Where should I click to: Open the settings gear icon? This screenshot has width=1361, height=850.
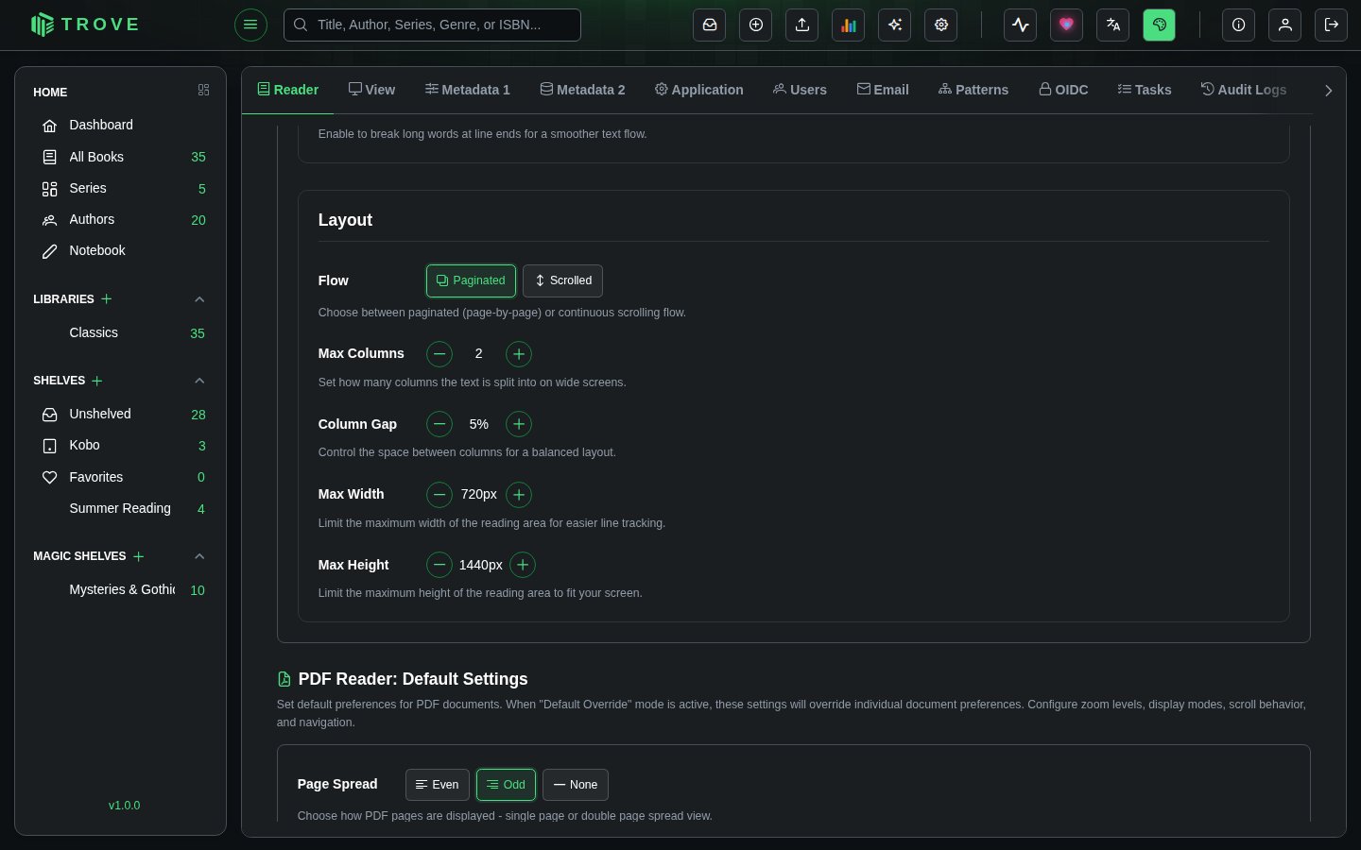click(941, 25)
